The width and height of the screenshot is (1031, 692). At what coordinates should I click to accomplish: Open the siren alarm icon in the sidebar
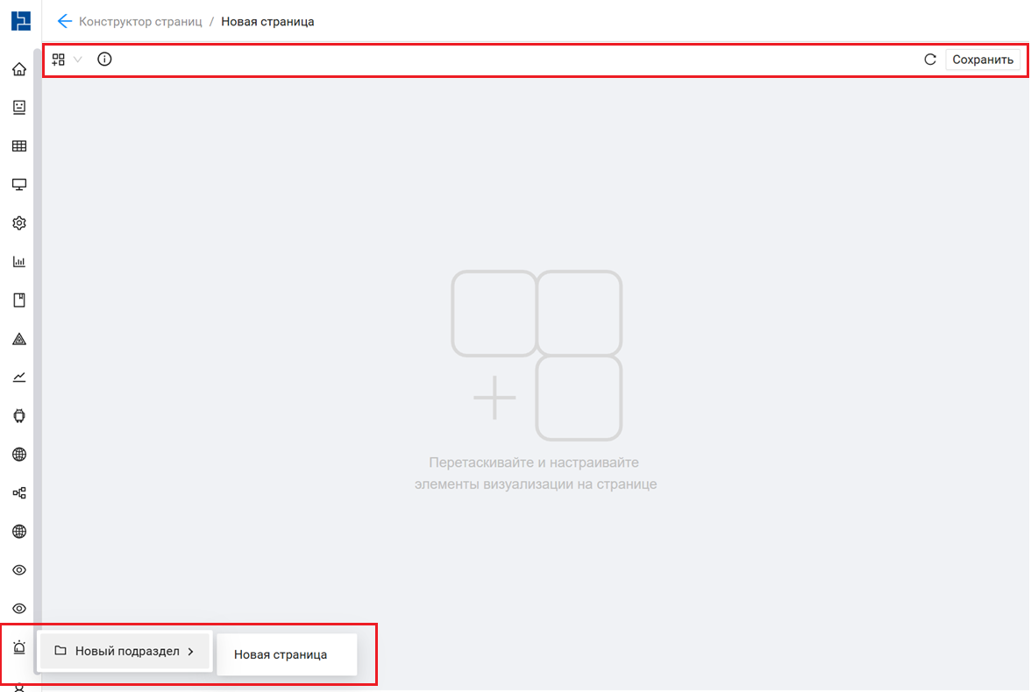19,648
